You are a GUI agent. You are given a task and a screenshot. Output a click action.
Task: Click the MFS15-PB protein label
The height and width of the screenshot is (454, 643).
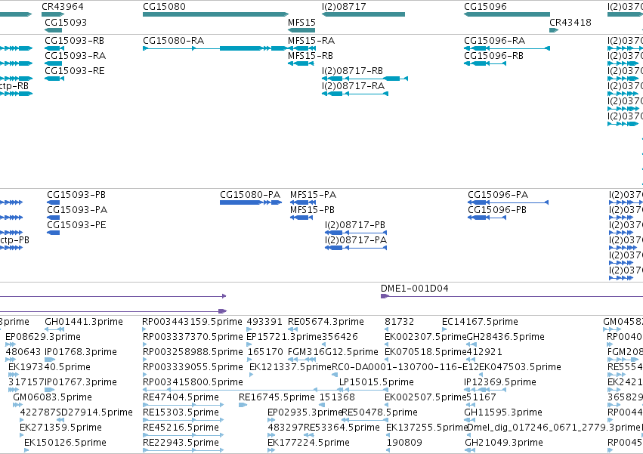(312, 210)
